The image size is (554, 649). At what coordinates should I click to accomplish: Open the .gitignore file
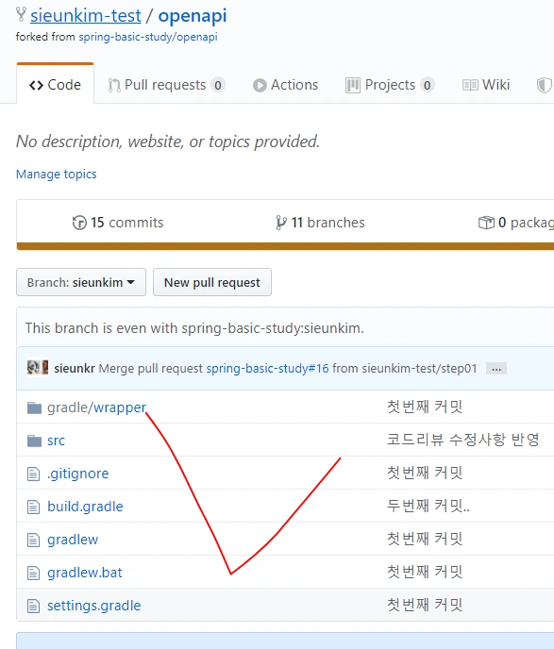click(77, 474)
